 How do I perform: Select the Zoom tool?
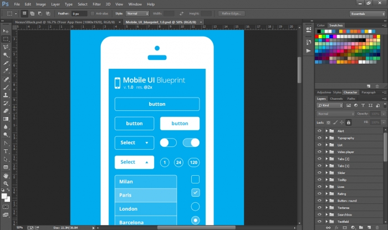6,183
